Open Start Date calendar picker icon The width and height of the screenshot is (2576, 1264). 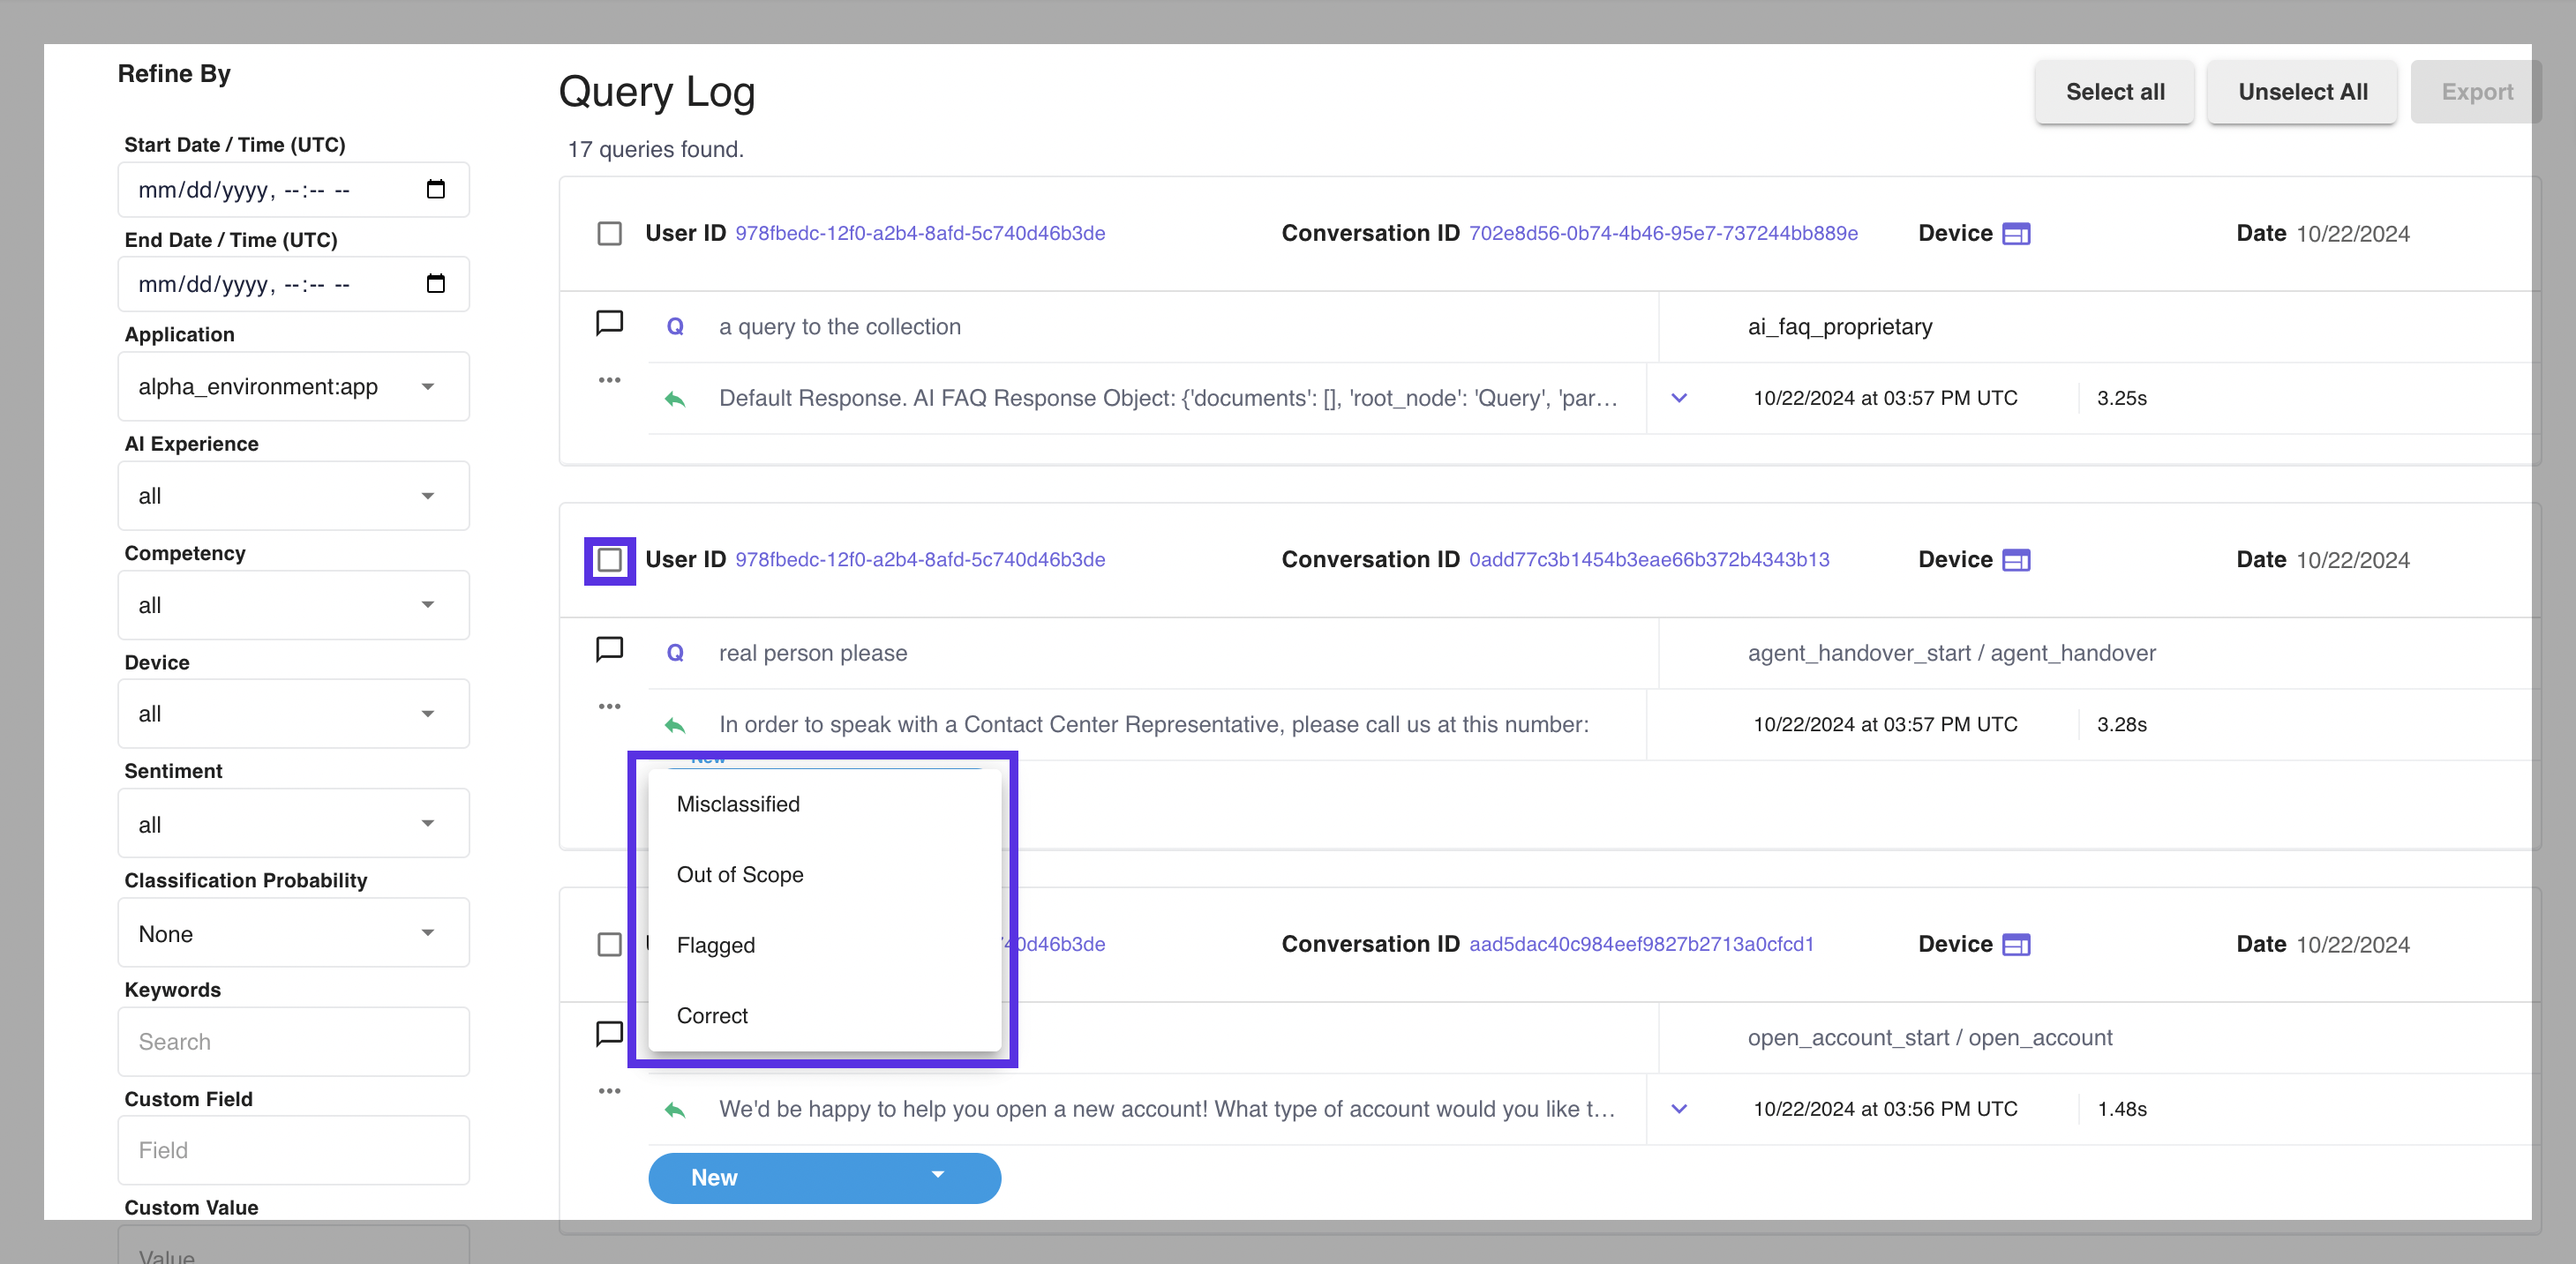435,189
